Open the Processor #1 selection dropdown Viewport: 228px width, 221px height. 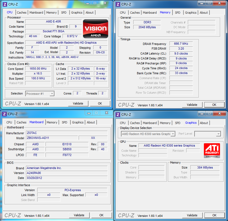click(52, 94)
